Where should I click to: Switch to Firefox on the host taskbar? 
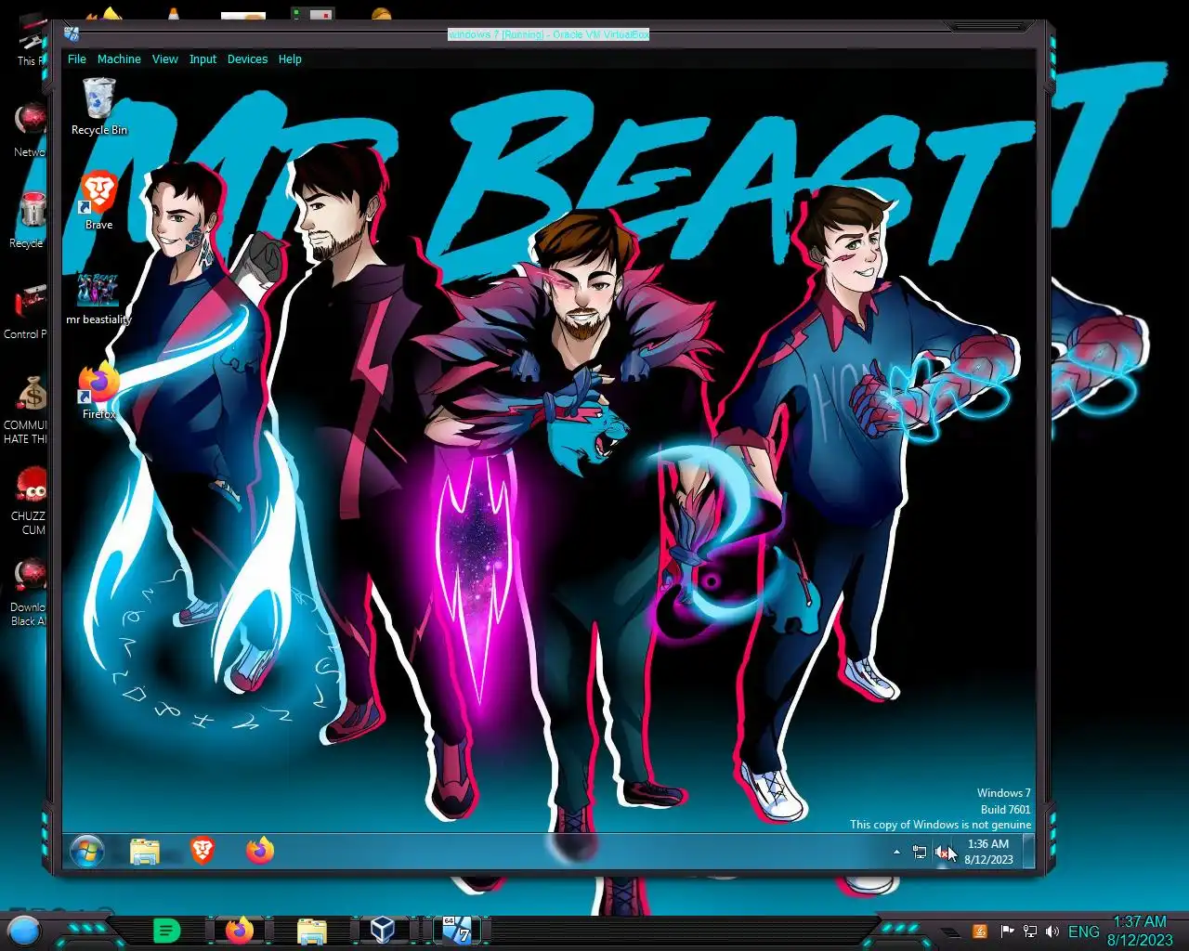pos(240,930)
